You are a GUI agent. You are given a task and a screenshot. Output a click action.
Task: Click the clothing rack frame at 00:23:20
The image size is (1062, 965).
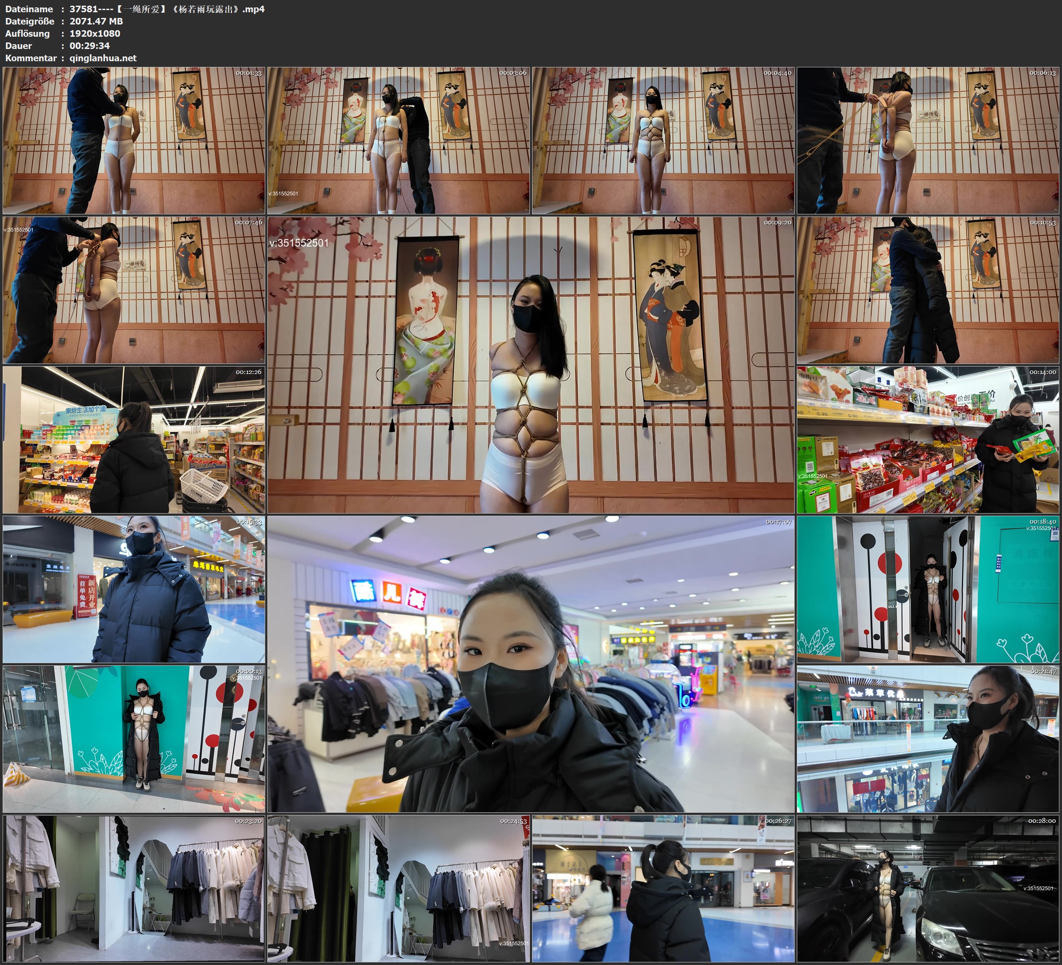coord(134,888)
